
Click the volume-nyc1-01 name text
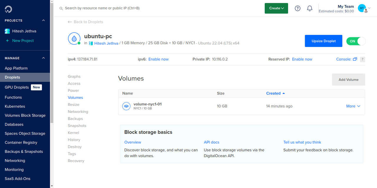click(148, 104)
